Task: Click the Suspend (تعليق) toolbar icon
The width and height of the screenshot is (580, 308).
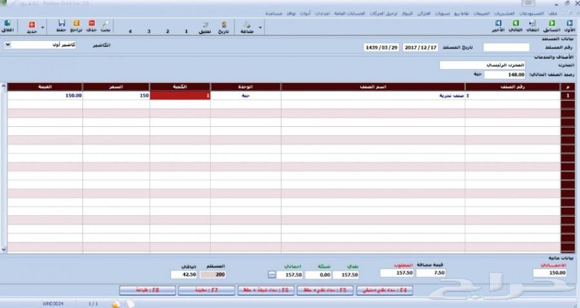Action: tap(205, 28)
